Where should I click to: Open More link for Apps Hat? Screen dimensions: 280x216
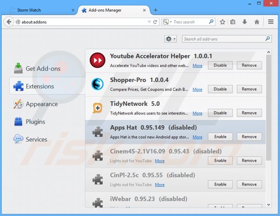click(197, 137)
